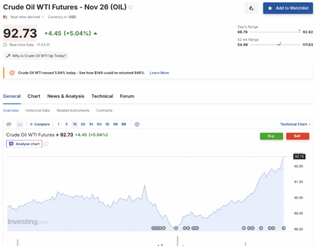This screenshot has height=246, width=315.
Task: Click the Day's Range low 88.78
Action: (x=242, y=32)
